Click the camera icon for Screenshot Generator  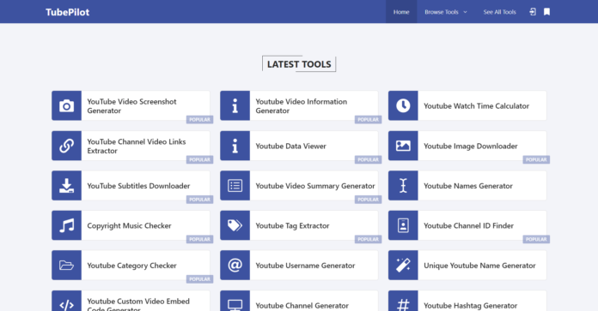click(66, 105)
